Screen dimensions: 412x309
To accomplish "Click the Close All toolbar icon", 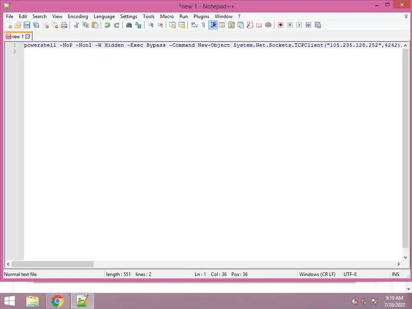I will [x=55, y=25].
